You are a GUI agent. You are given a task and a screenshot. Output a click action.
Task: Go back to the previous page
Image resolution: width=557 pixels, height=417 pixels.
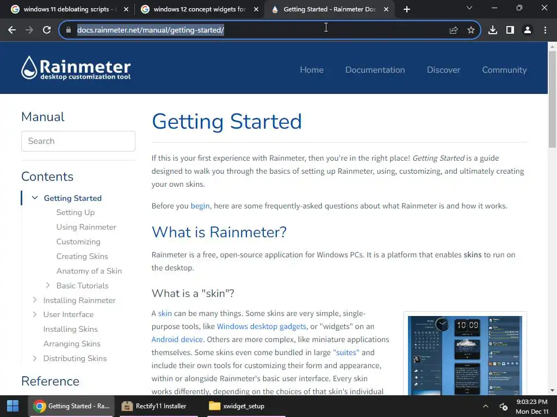pyautogui.click(x=12, y=30)
